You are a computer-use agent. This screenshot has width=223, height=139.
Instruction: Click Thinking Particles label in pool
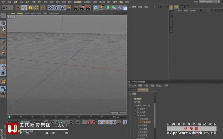(142, 105)
